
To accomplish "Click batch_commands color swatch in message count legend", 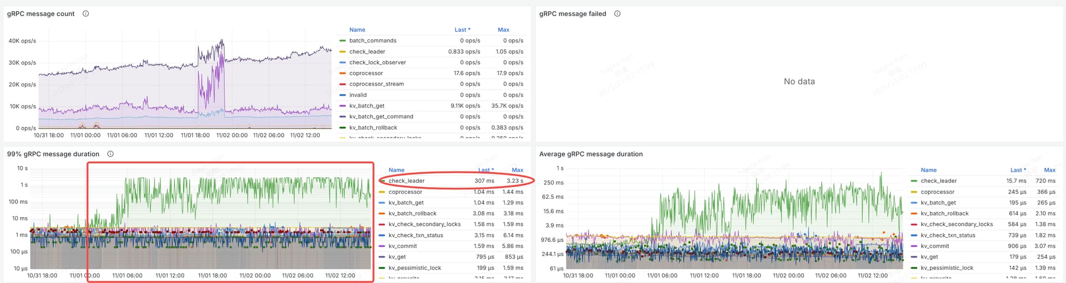I will click(343, 41).
